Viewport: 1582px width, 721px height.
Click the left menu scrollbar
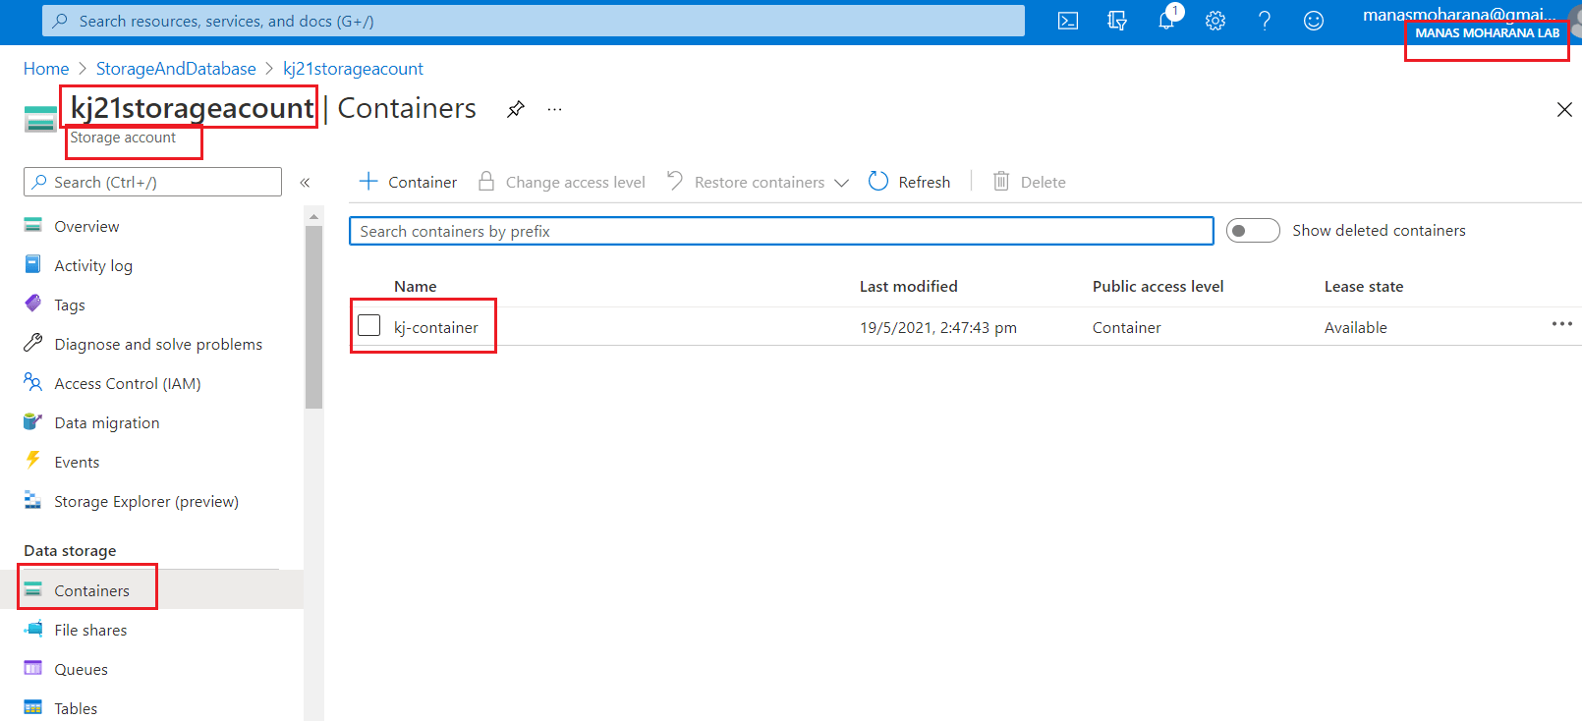(x=313, y=316)
